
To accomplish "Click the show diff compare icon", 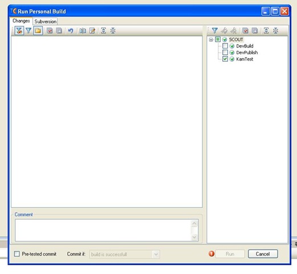I will coord(83,31).
